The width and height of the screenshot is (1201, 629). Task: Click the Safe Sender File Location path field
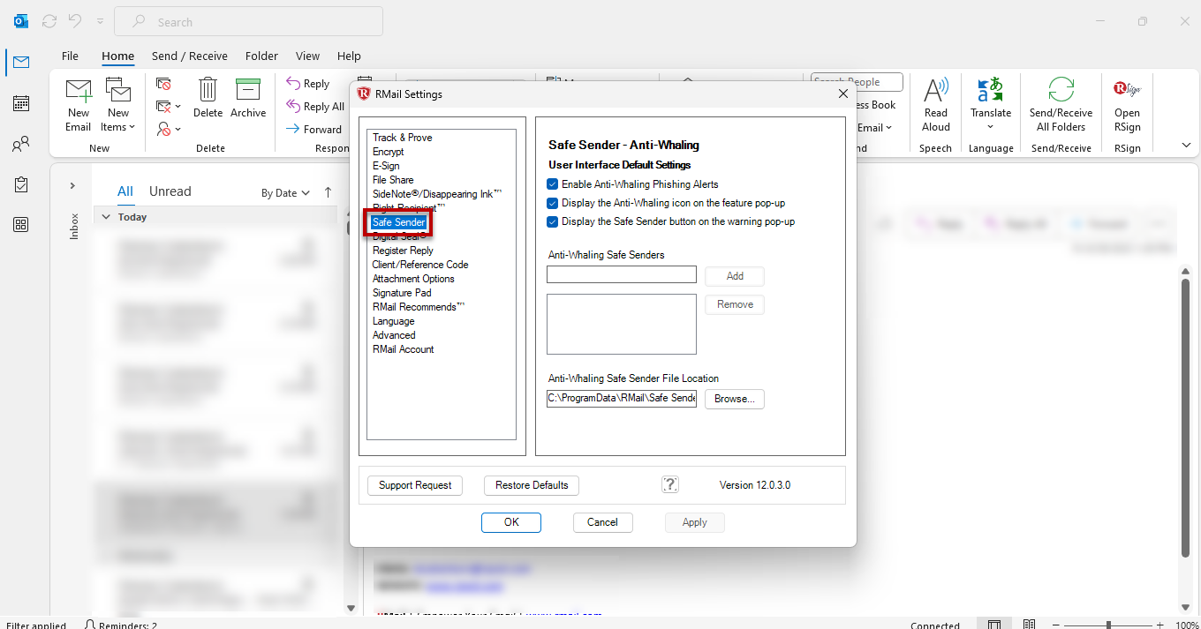point(622,398)
